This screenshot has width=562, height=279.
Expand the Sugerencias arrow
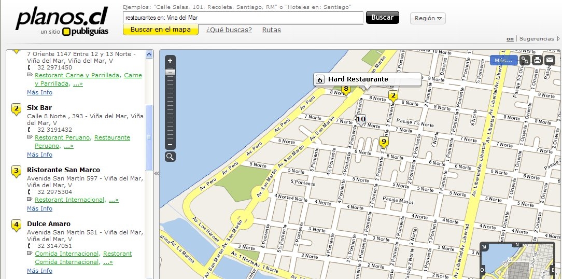point(557,39)
